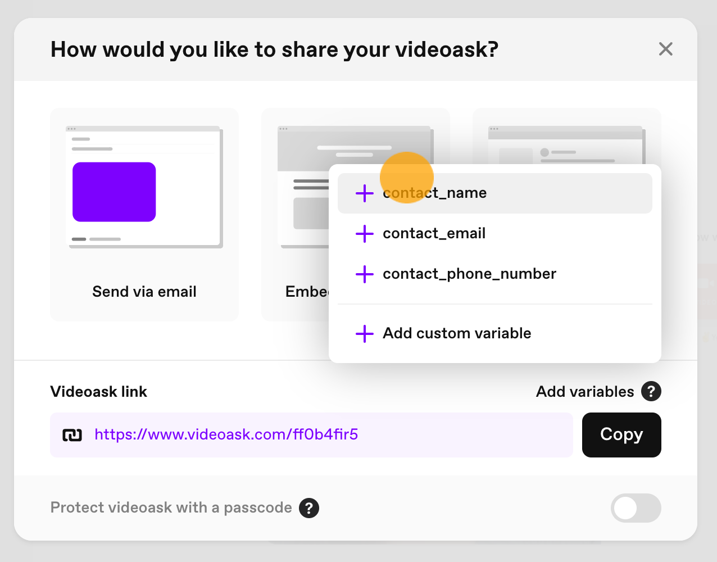Viewport: 717px width, 562px height.
Task: Open the Send via email option
Action: 144,214
